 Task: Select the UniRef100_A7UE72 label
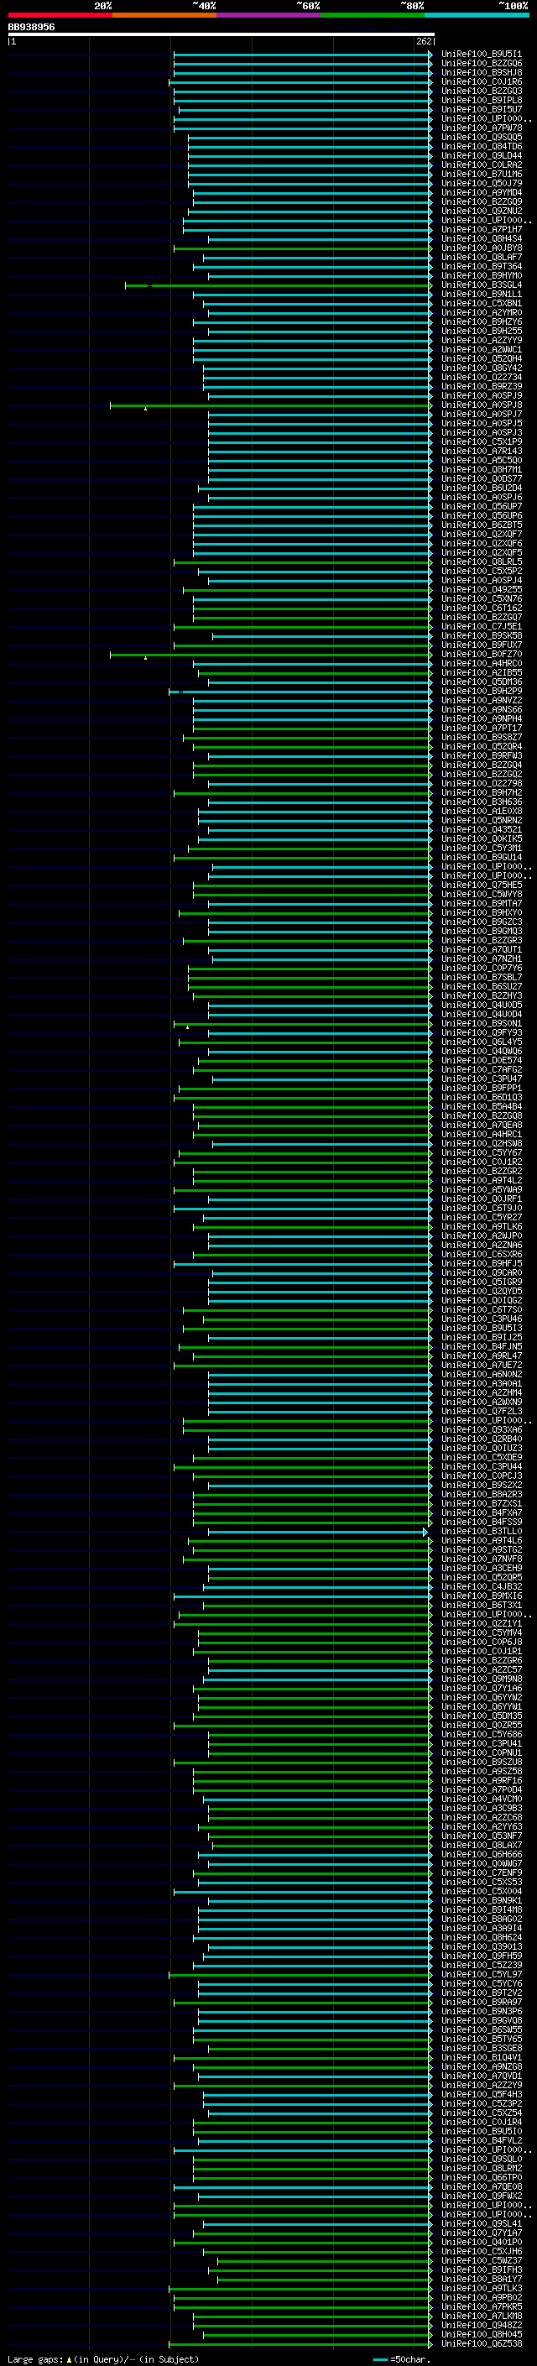(482, 1365)
